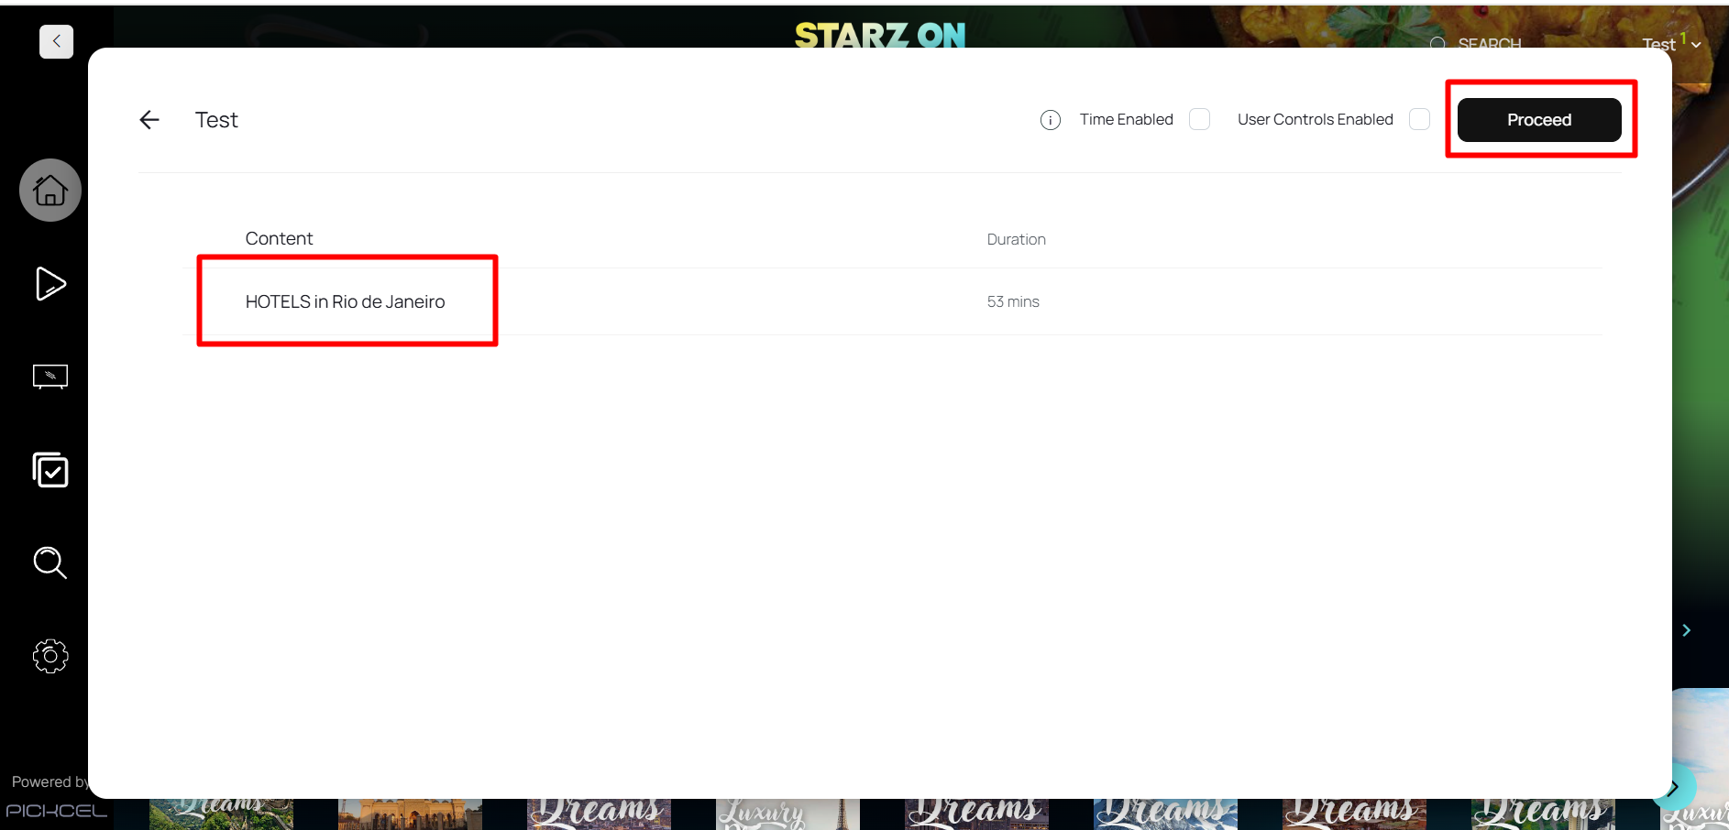Open the Play icon in sidebar
Image resolution: width=1729 pixels, height=830 pixels.
coord(50,284)
